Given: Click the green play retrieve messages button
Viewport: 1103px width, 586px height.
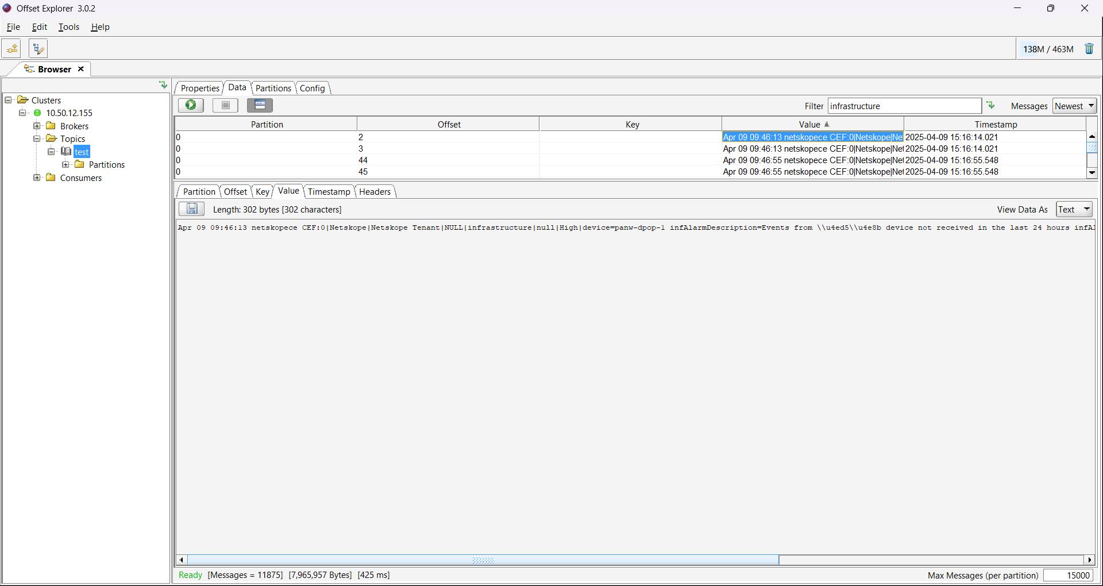Looking at the screenshot, I should pos(191,105).
